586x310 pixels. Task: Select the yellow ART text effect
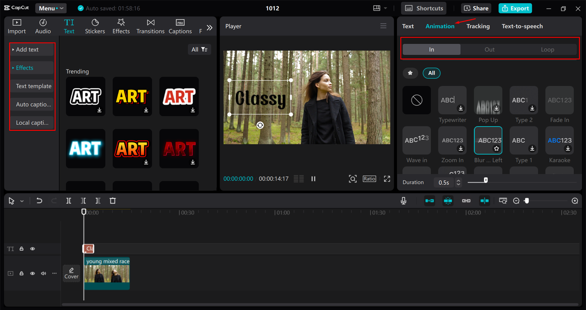(x=132, y=96)
